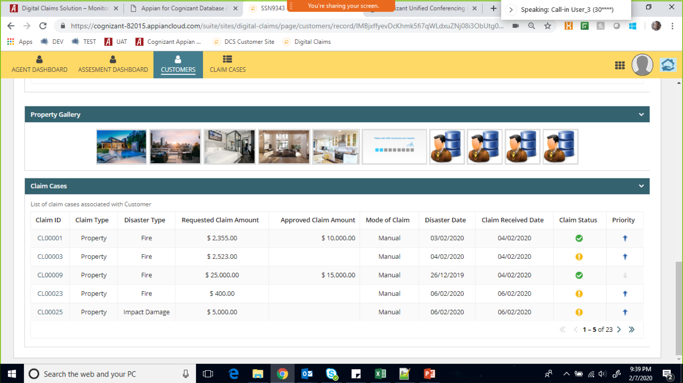Click green approved status icon for CL00001
683x383 pixels.
(x=579, y=238)
